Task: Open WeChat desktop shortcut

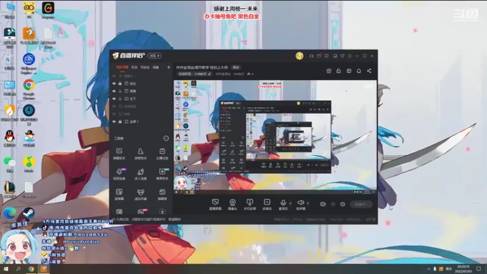Action: click(x=10, y=164)
